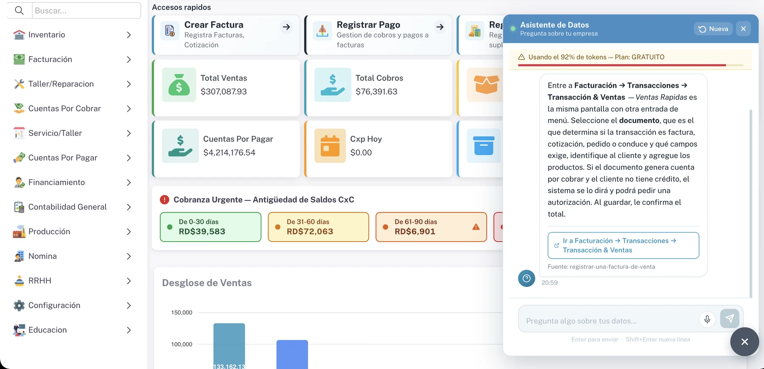
Task: Open the Cuentas Por Cobrar menu
Action: click(73, 109)
